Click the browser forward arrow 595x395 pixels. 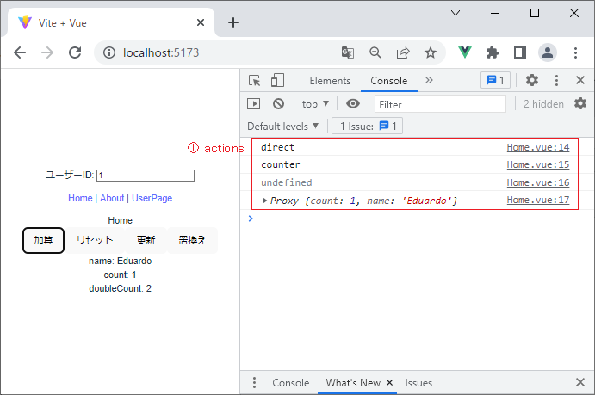click(47, 52)
